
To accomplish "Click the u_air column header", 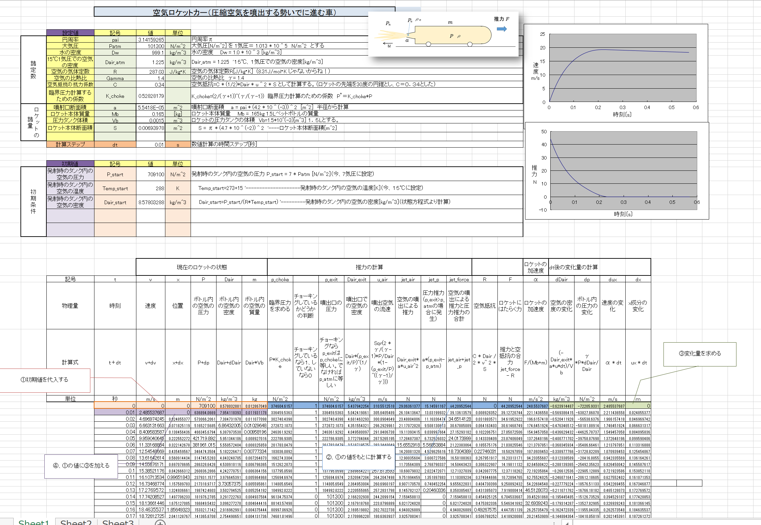I will coord(383,280).
